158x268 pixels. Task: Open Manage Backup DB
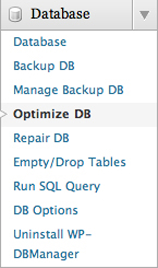point(68,90)
